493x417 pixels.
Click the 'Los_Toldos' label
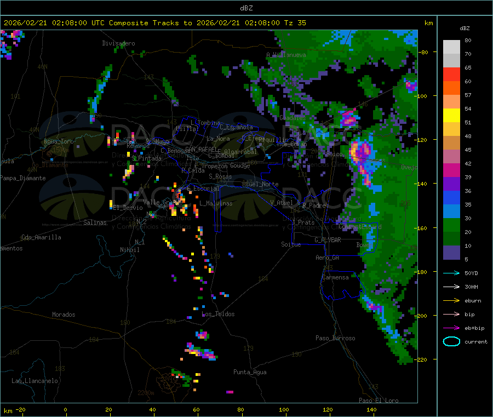point(218,314)
